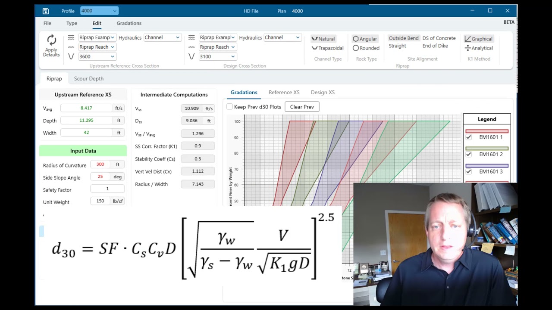Image resolution: width=552 pixels, height=310 pixels.
Task: Click cross section icon beside 3600
Action: tap(71, 56)
